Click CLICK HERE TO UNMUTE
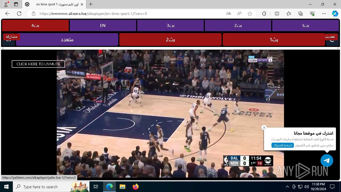The height and width of the screenshot is (192, 341). click(38, 64)
